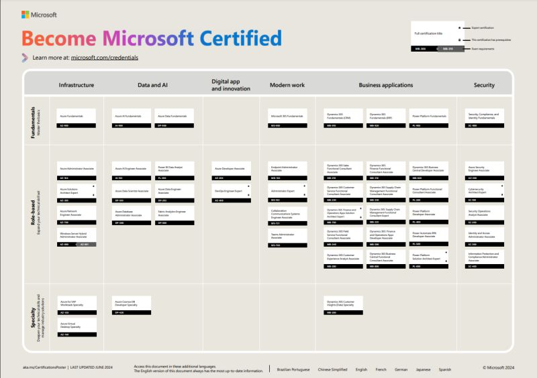Click the aka.ms/CertificationsPoster footer text
This screenshot has width=537, height=378.
pos(44,367)
